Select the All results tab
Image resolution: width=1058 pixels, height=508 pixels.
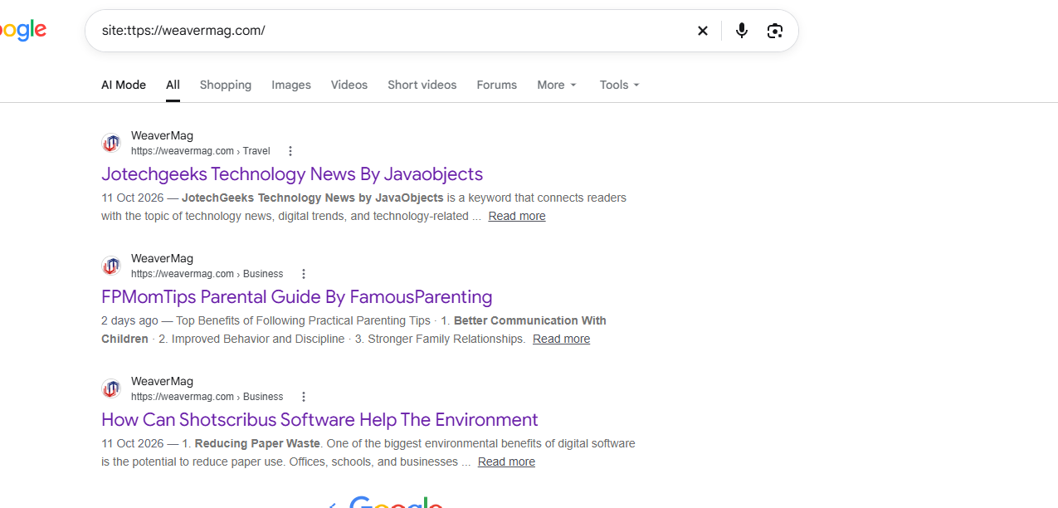(173, 85)
